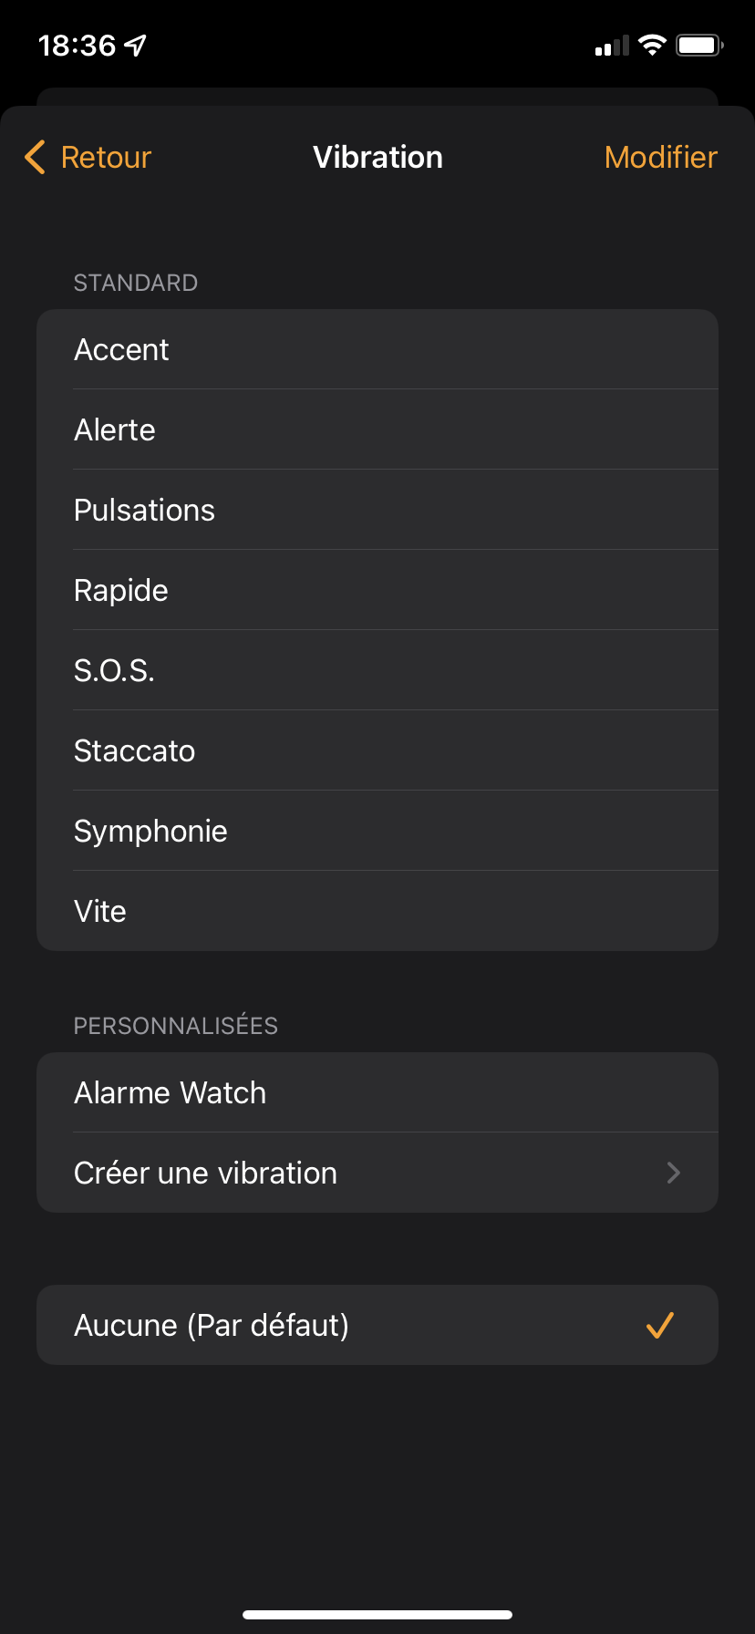Go back with the Retour button
The height and width of the screenshot is (1634, 755).
(106, 157)
